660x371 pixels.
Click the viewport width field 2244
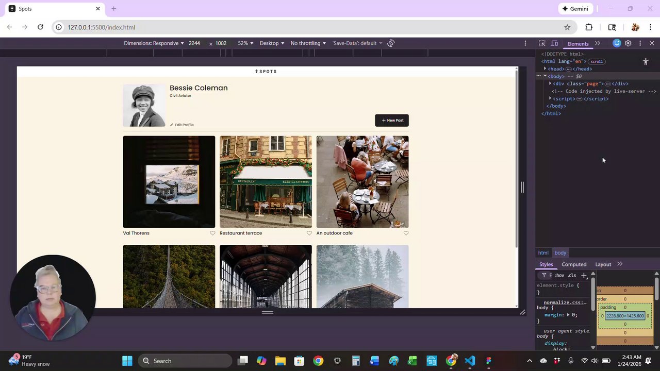[194, 43]
